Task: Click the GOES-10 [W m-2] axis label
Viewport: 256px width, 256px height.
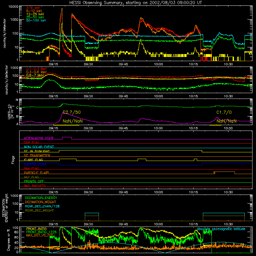Action: pyautogui.click(x=11, y=112)
